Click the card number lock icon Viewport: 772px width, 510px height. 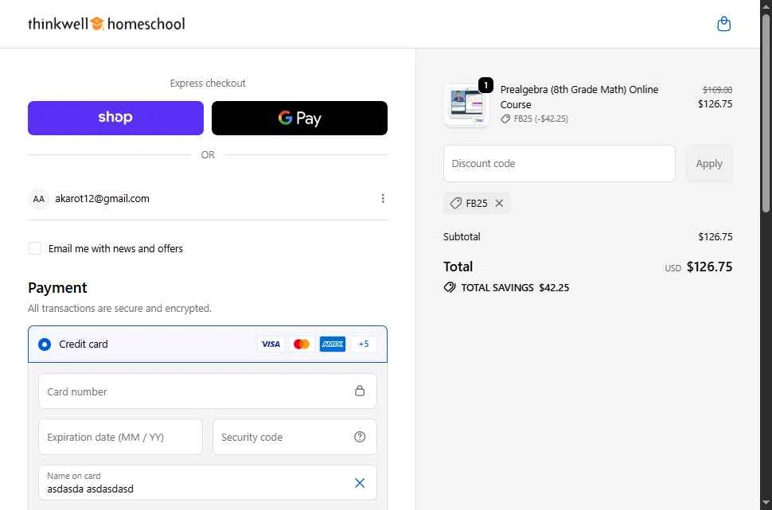click(360, 391)
